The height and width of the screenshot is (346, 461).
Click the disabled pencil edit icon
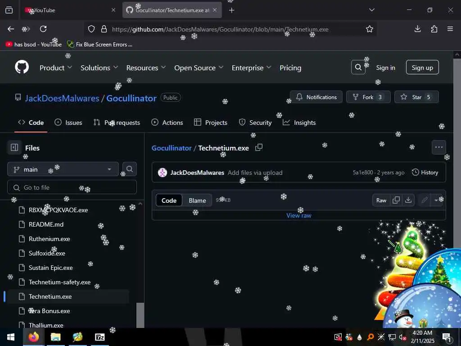pyautogui.click(x=424, y=200)
